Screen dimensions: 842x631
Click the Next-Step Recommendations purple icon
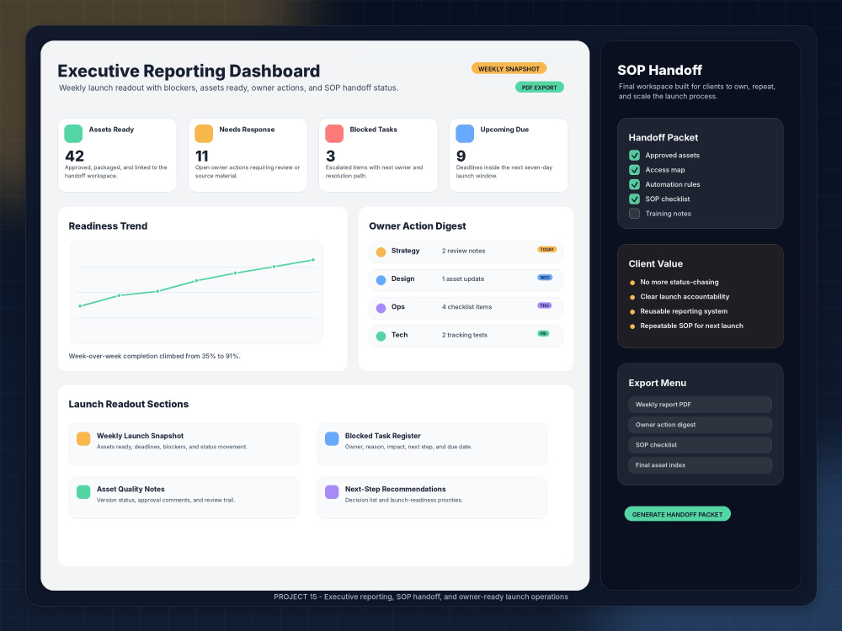point(332,492)
